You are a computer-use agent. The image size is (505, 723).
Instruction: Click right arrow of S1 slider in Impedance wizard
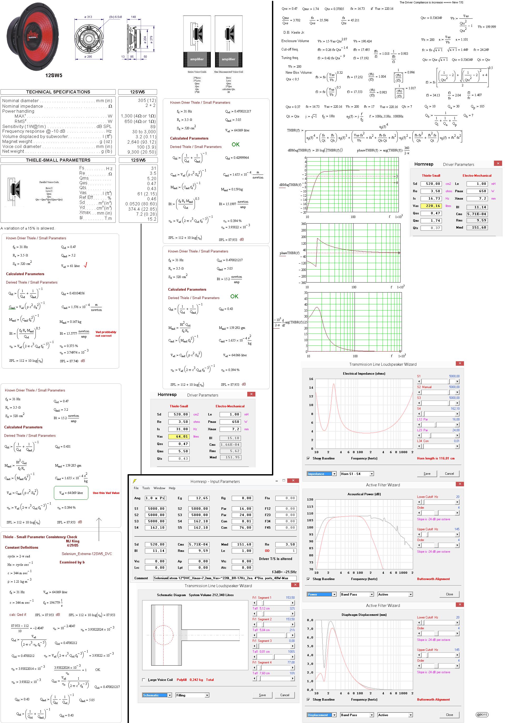[457, 381]
